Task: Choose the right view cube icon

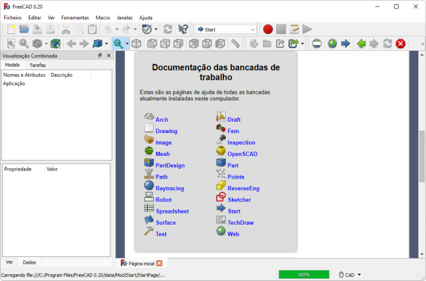Action: pos(179,43)
